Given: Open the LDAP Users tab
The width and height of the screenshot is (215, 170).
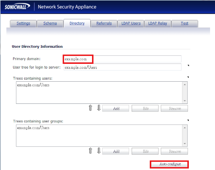Looking at the screenshot, I should tap(131, 24).
